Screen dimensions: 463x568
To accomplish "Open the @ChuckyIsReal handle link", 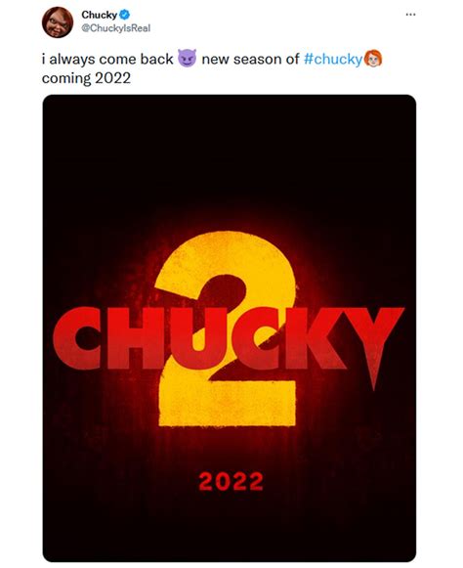I will coord(116,28).
